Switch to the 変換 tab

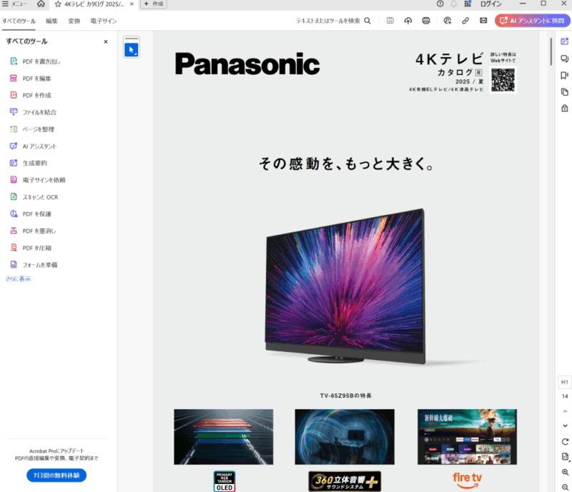click(74, 21)
